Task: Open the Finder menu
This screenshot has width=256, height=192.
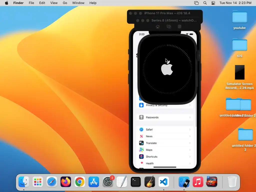Action: click(x=18, y=3)
